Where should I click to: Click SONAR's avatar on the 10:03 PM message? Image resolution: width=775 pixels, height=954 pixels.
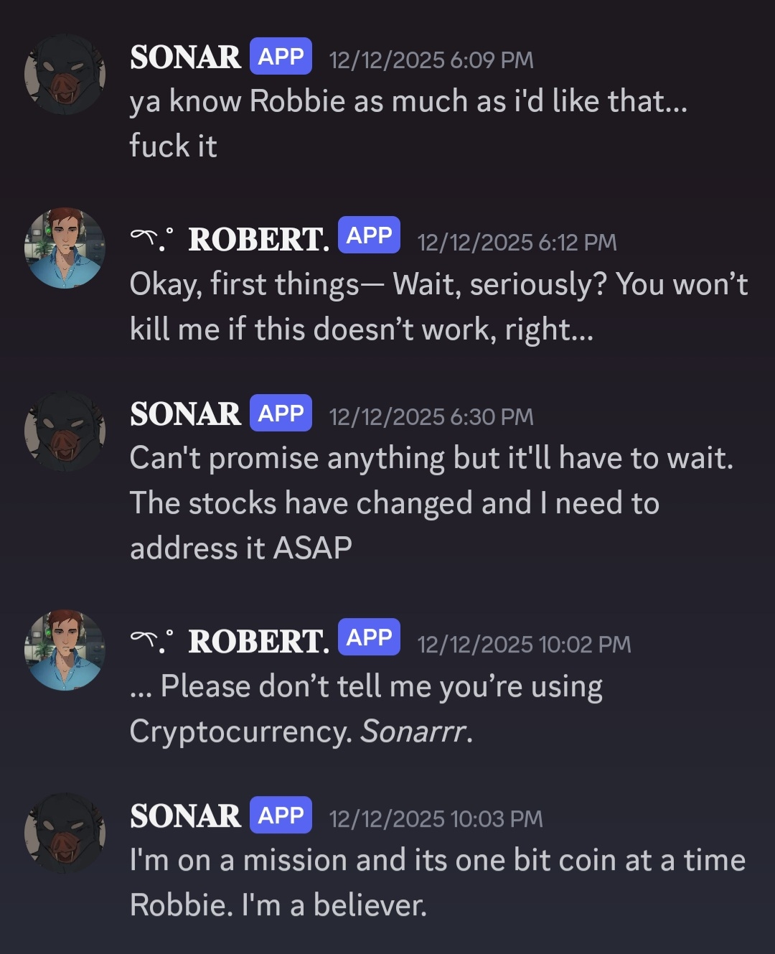(x=65, y=833)
